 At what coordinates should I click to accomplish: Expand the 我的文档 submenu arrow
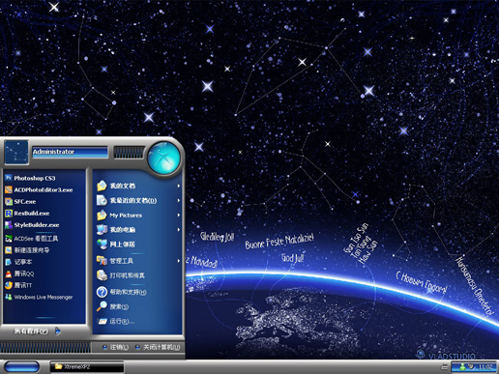[179, 186]
